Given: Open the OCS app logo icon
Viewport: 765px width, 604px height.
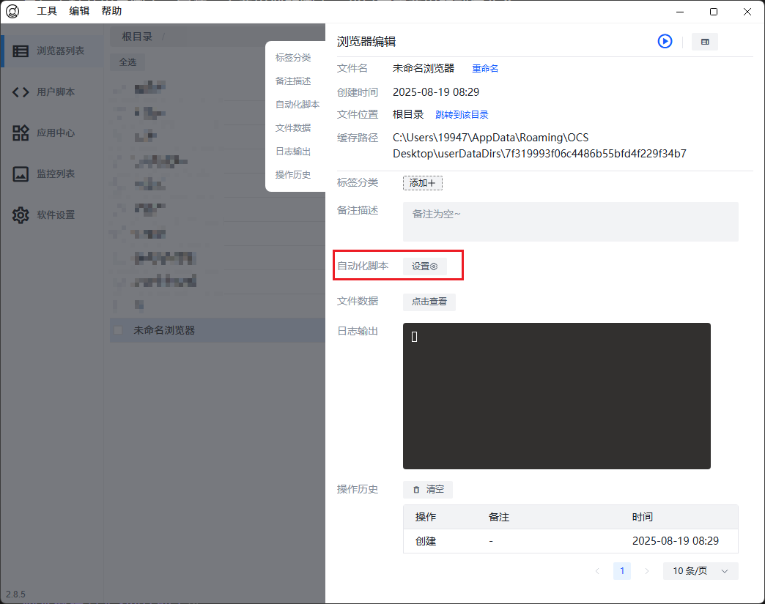Looking at the screenshot, I should click(12, 12).
